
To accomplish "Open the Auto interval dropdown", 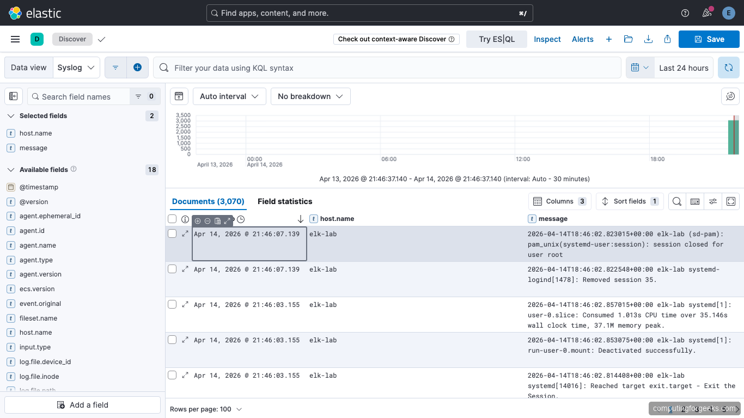I will (229, 96).
